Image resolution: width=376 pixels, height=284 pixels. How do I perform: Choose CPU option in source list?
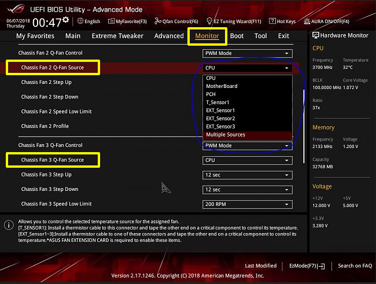click(x=248, y=78)
